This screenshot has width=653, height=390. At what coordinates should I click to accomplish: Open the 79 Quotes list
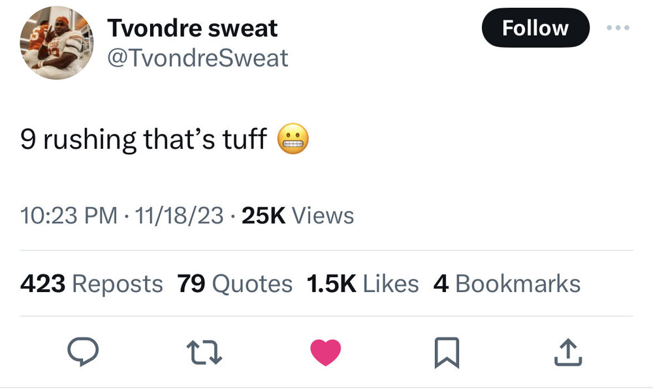235,284
